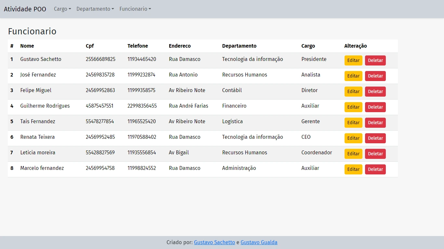
Task: Delete Marcelo fernandez's record
Action: [375, 169]
